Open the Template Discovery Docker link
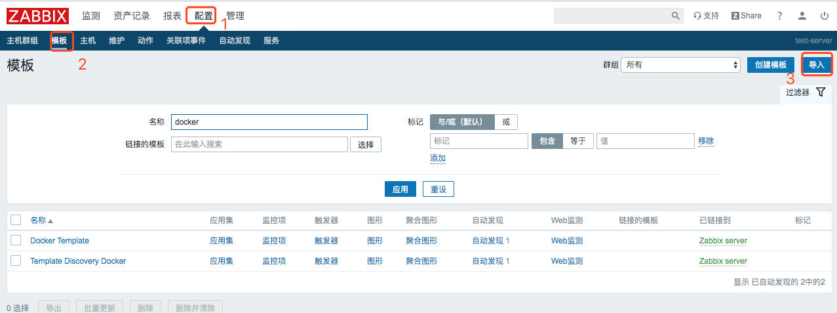Screen dimensions: 837x313 (78, 261)
